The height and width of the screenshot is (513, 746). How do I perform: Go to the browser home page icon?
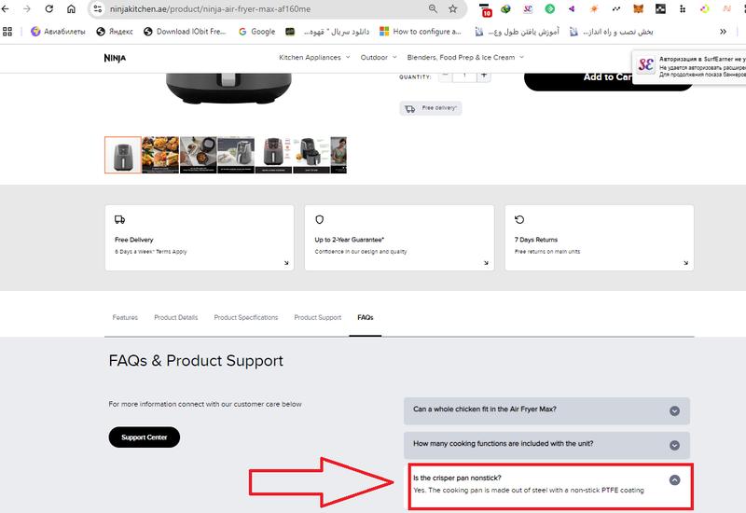point(71,8)
